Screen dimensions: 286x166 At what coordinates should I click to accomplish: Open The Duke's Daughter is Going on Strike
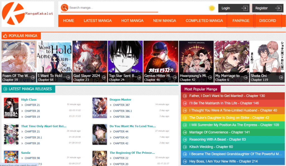click(x=229, y=118)
